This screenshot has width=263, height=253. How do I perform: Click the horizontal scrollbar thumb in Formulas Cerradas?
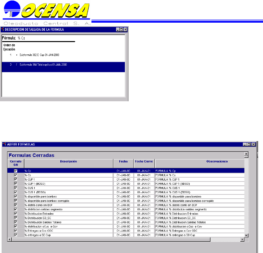coord(111,239)
